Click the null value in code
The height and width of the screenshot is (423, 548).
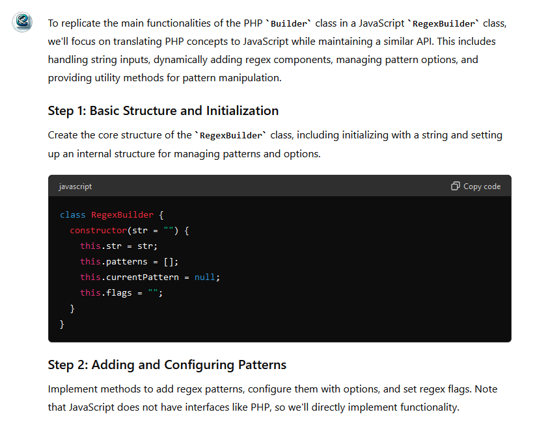[206, 277]
